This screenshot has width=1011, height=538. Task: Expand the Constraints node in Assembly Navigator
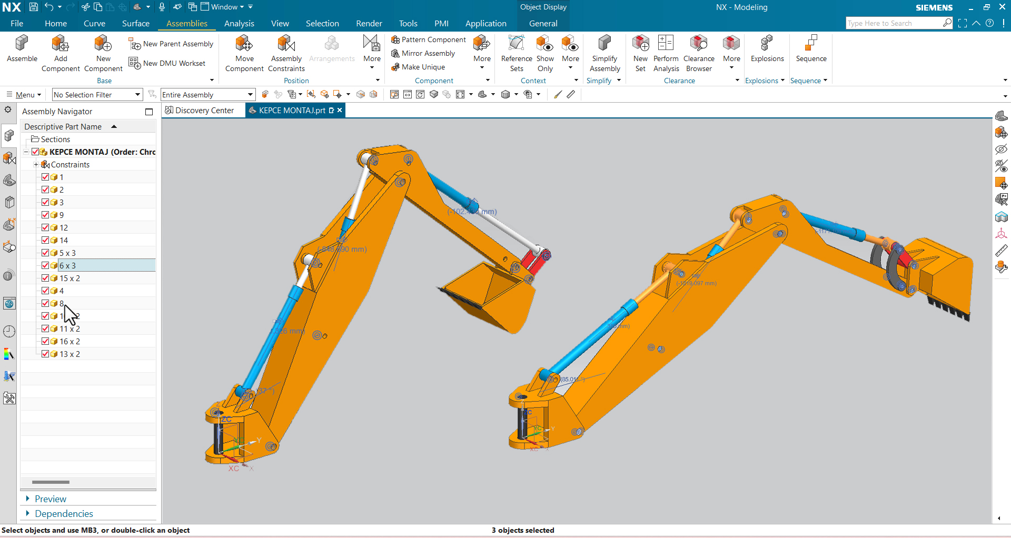[35, 164]
